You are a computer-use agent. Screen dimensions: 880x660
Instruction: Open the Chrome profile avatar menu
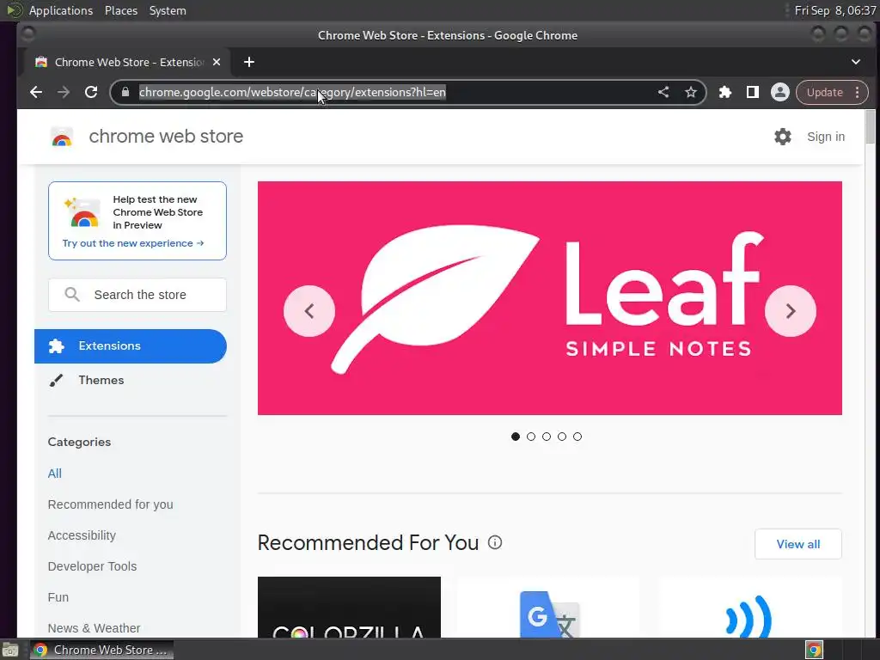[780, 92]
